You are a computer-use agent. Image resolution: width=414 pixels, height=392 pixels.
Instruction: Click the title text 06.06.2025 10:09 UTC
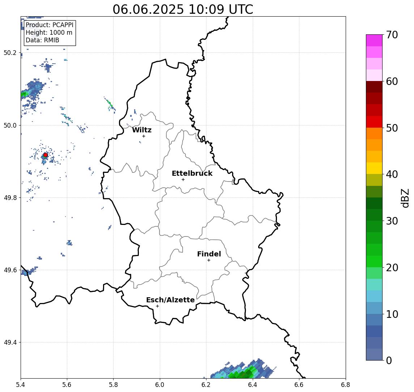pos(183,9)
